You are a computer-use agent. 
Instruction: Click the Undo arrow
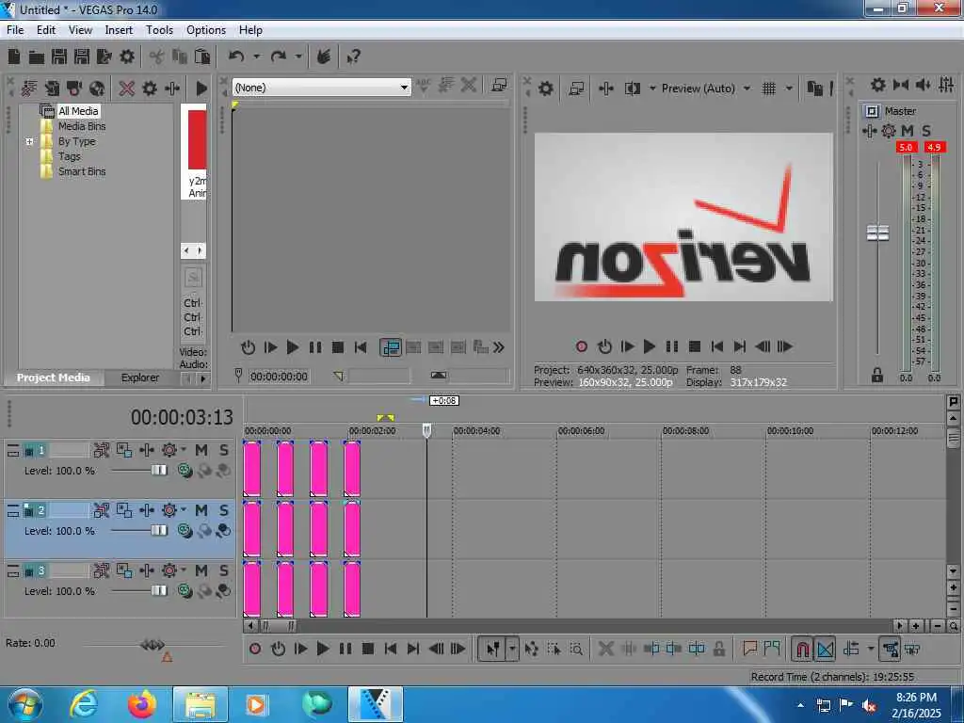(236, 56)
